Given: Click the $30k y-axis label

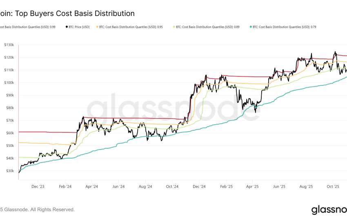Looking at the screenshot, I should (x=10, y=171).
